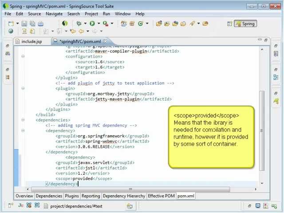
Task: Maximize the editor area
Action: pos(266,40)
